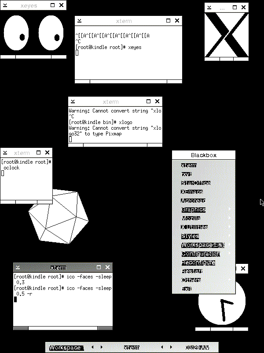Click the toolbar clock display
Viewport: 264px width, 353px height.
[197, 348]
